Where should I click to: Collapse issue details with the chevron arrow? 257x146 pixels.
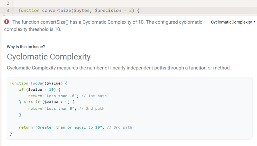coord(254,22)
